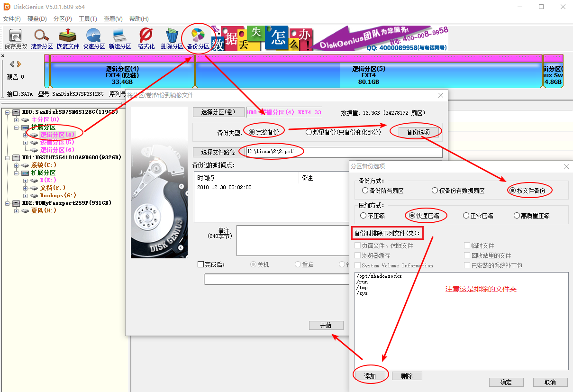Close the disk map pane with the small x
The height and width of the screenshot is (392, 573).
tap(3, 56)
